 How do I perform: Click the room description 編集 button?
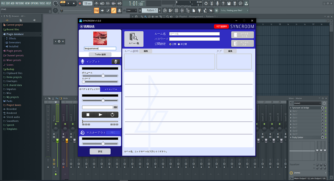(146, 51)
